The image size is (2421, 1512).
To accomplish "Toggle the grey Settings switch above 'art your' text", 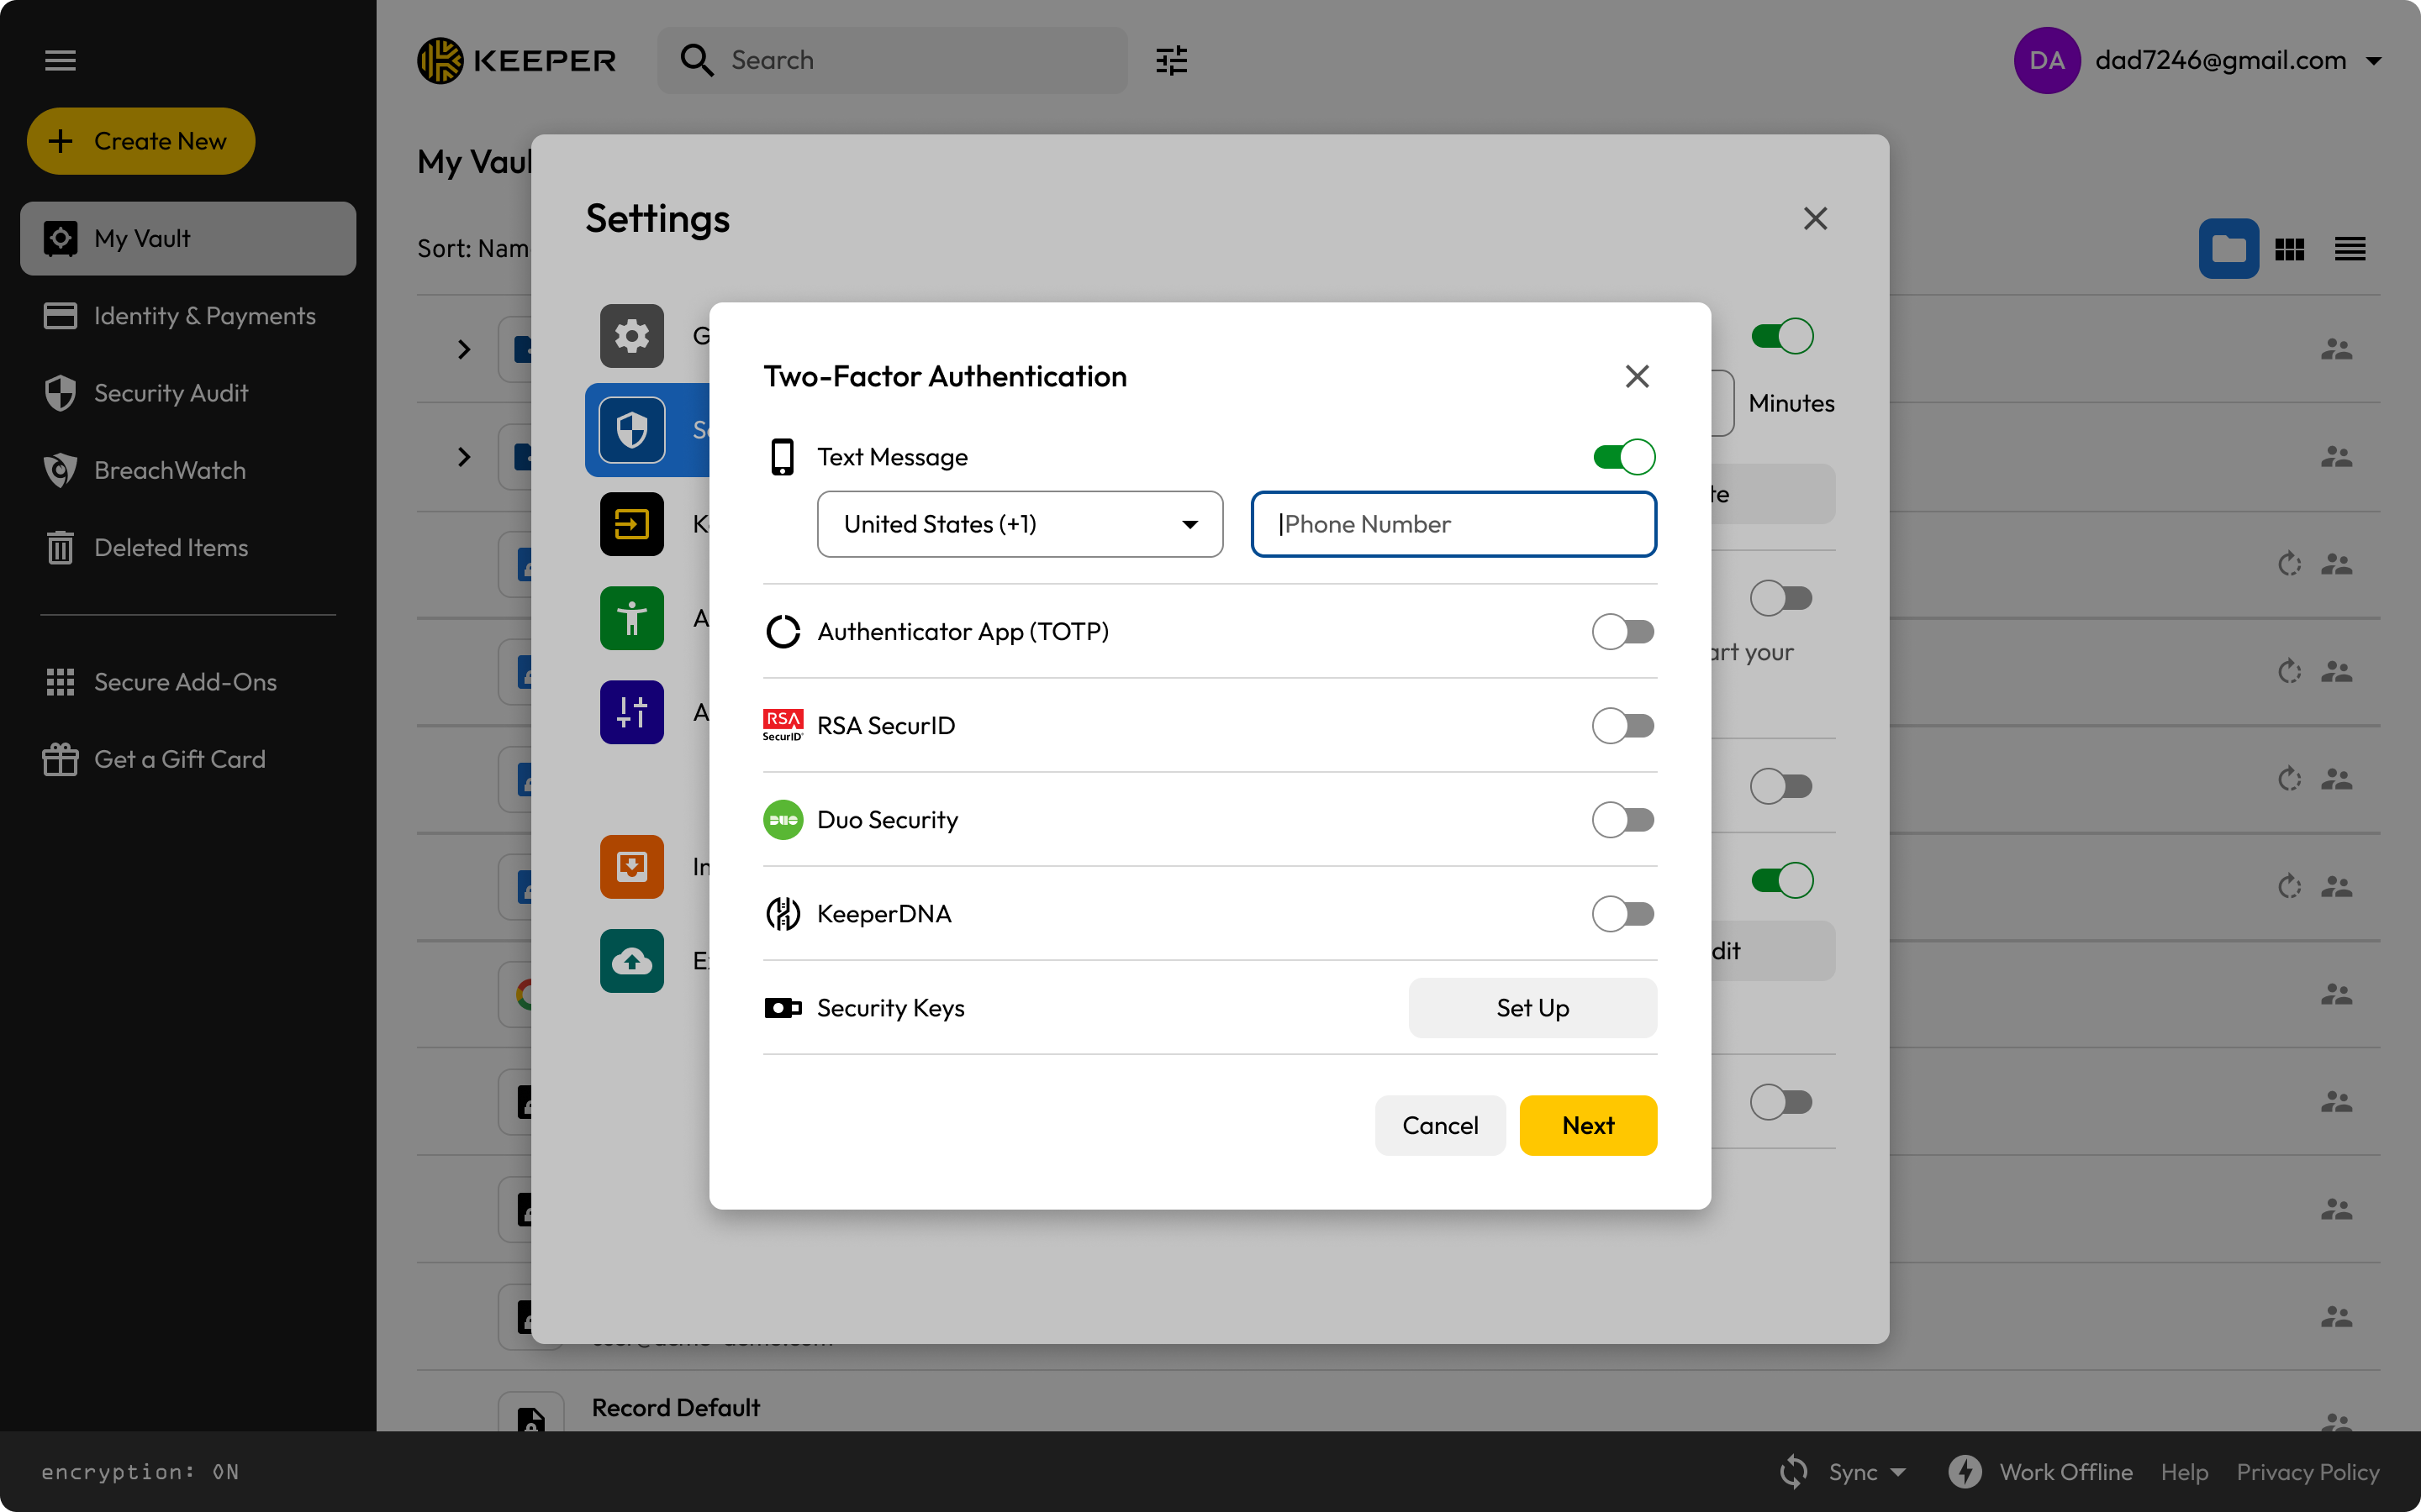I will pyautogui.click(x=1782, y=598).
